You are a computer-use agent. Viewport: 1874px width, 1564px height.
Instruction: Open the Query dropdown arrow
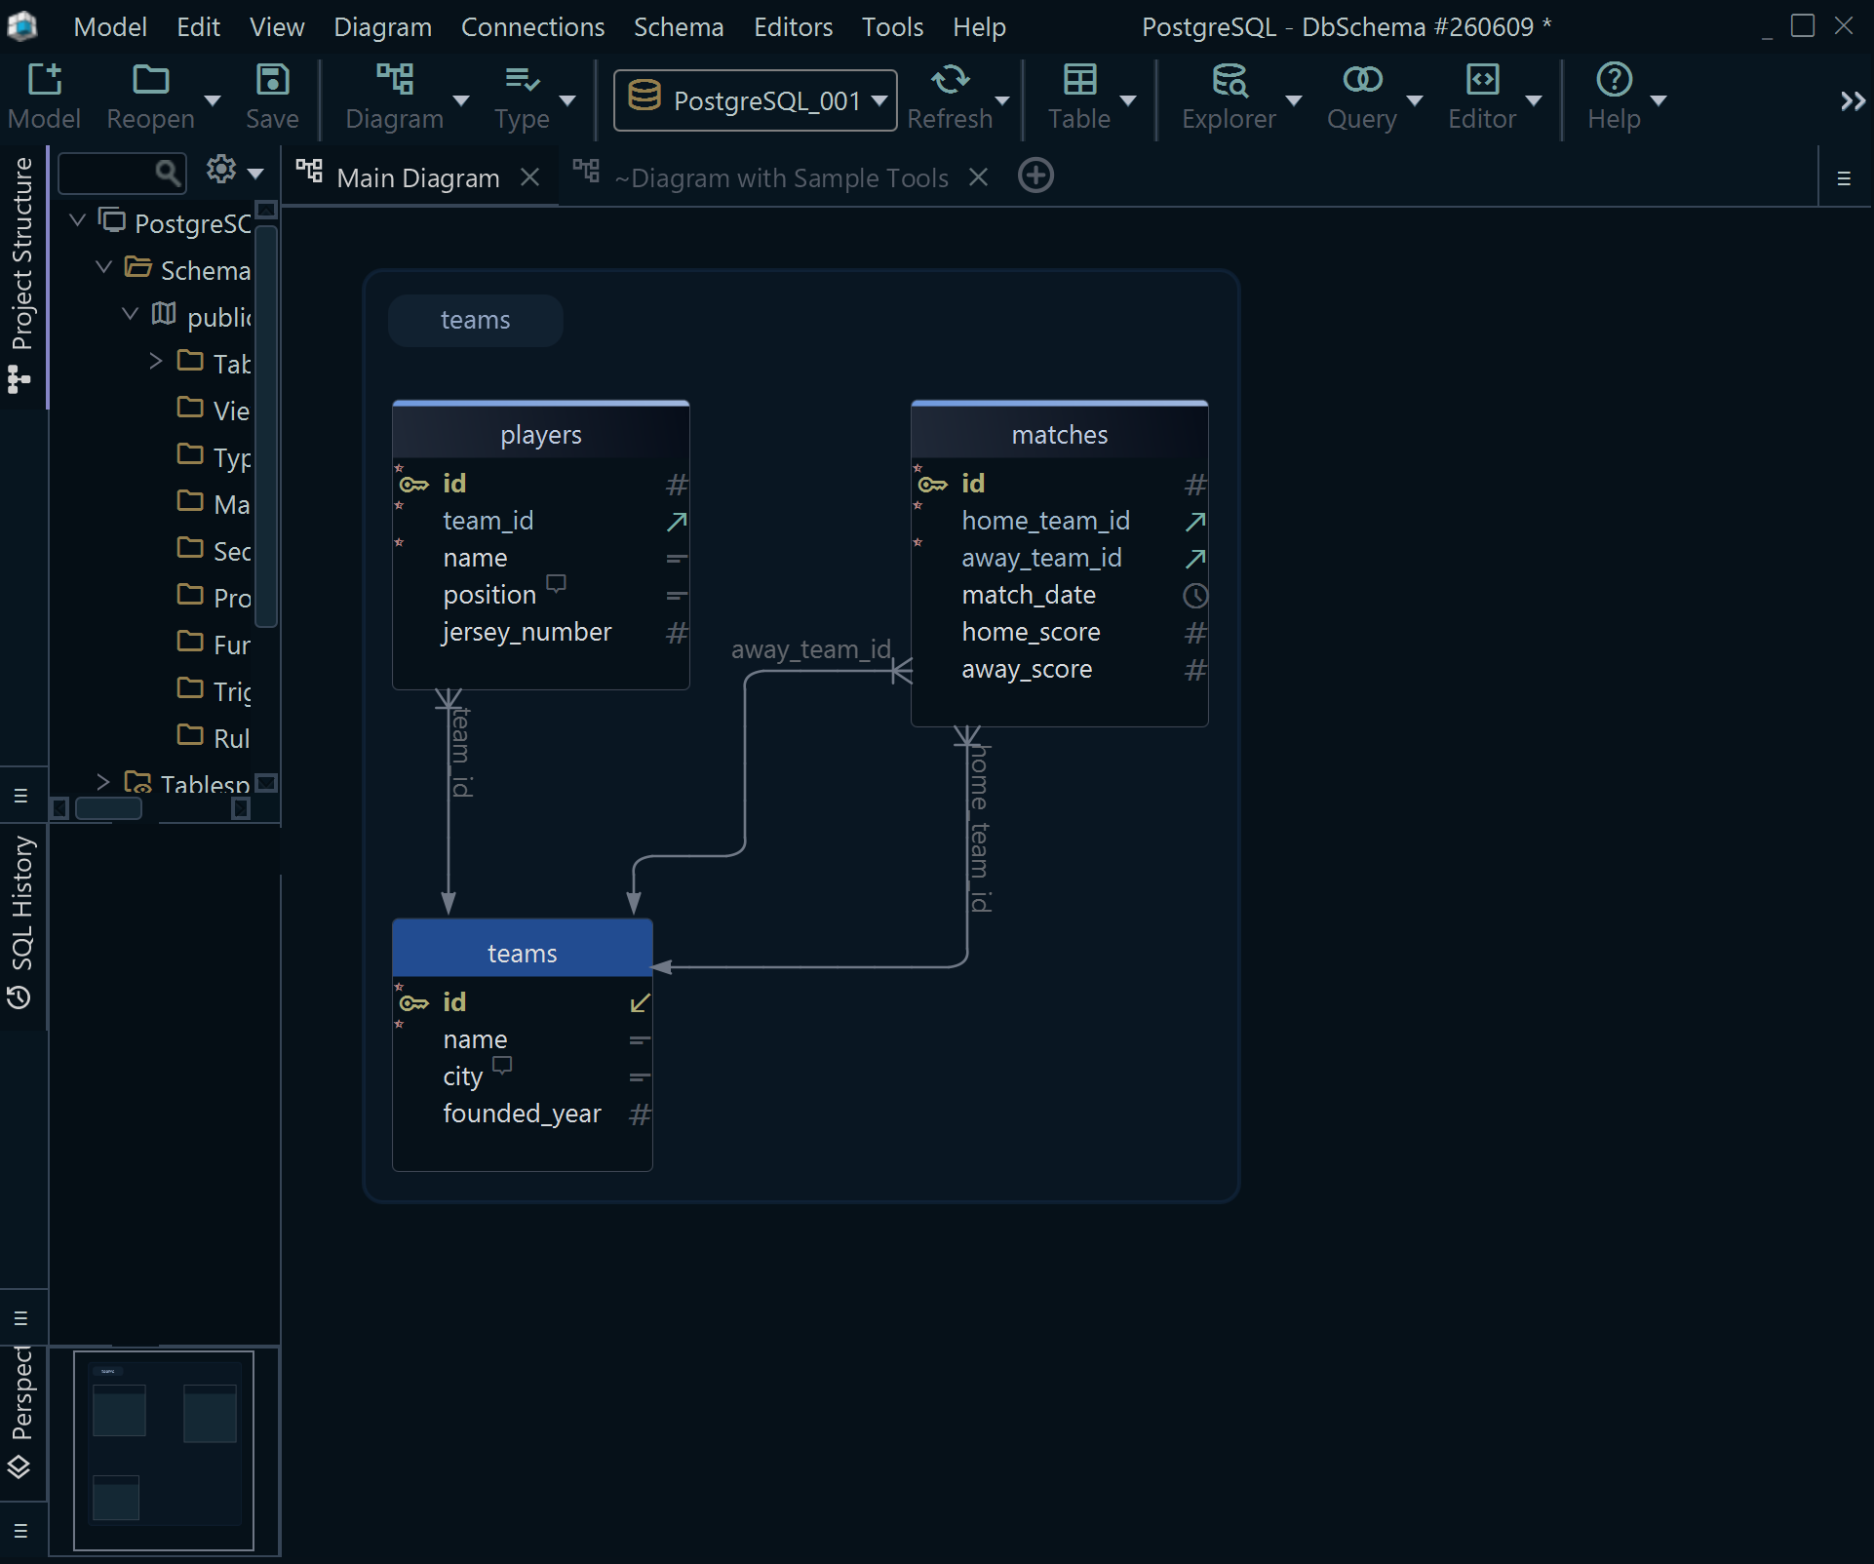(x=1415, y=100)
